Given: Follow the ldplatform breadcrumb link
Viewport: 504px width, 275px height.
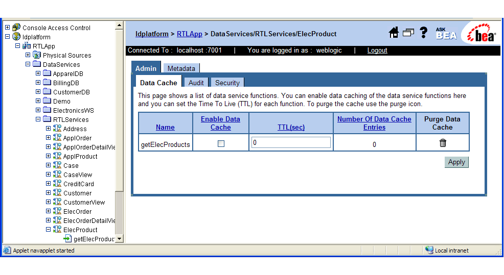Looking at the screenshot, I should [x=152, y=34].
